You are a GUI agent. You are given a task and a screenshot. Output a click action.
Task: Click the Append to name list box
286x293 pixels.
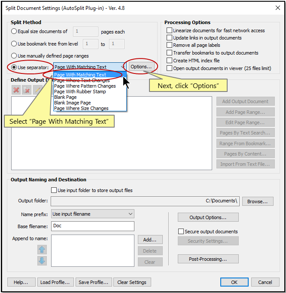[93, 250]
